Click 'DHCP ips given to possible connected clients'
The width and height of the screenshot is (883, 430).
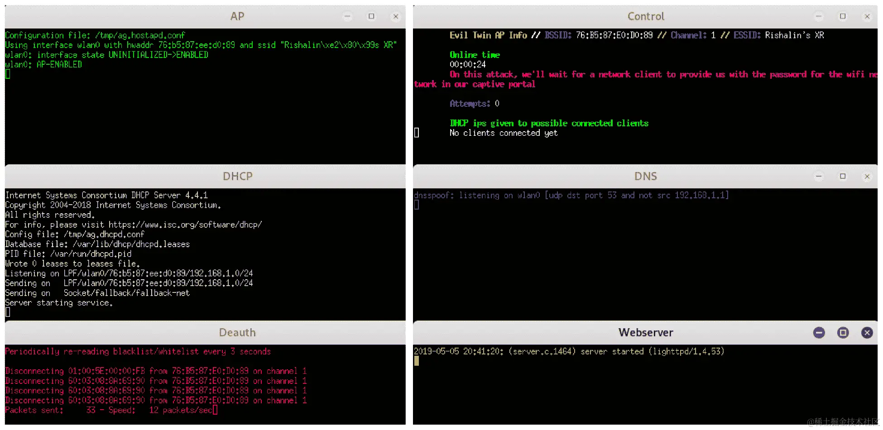(549, 123)
